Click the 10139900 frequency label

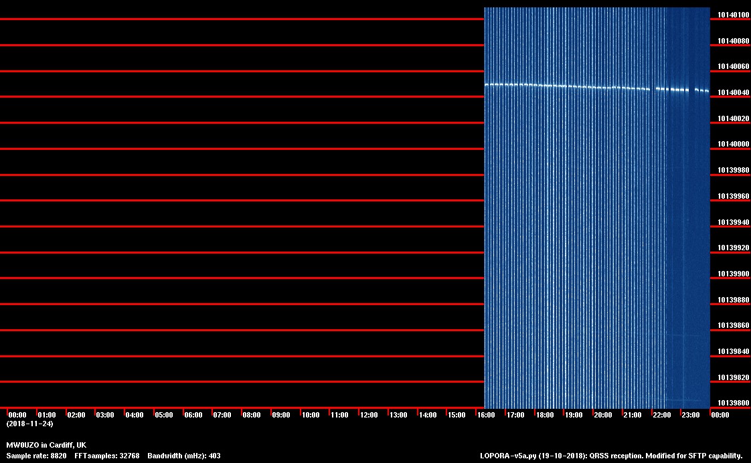733,274
